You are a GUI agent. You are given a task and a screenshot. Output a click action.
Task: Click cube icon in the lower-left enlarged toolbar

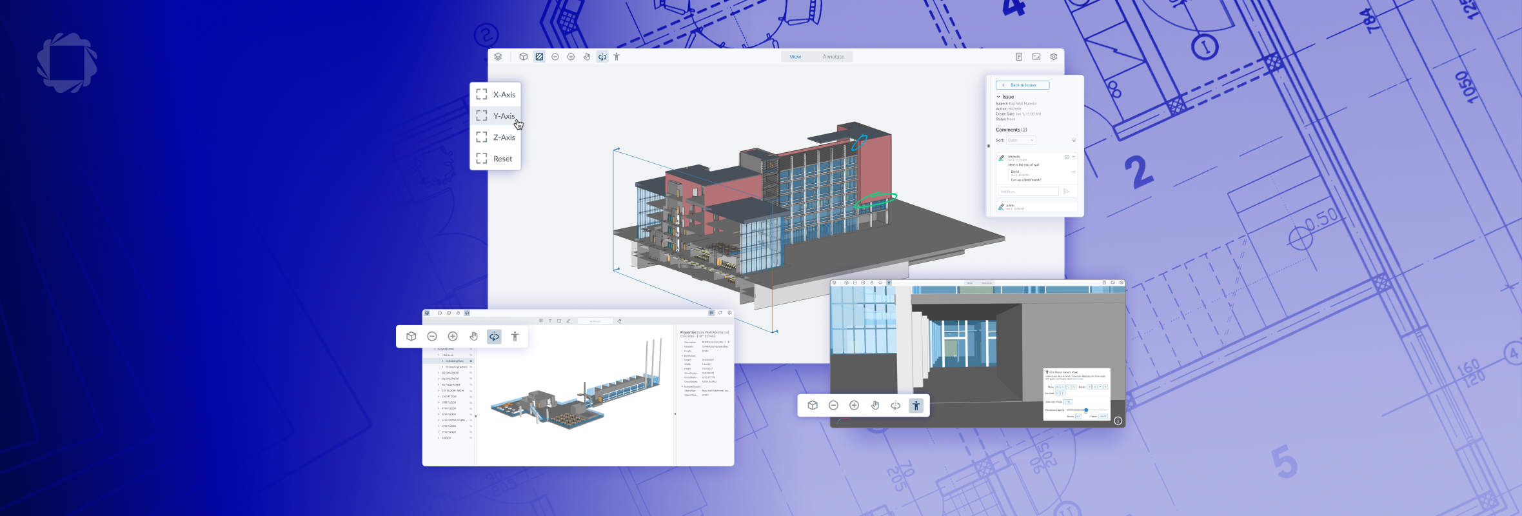point(411,336)
